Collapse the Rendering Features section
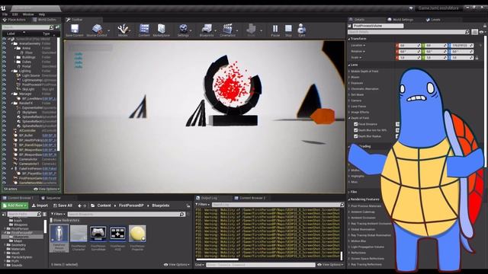 (x=349, y=199)
